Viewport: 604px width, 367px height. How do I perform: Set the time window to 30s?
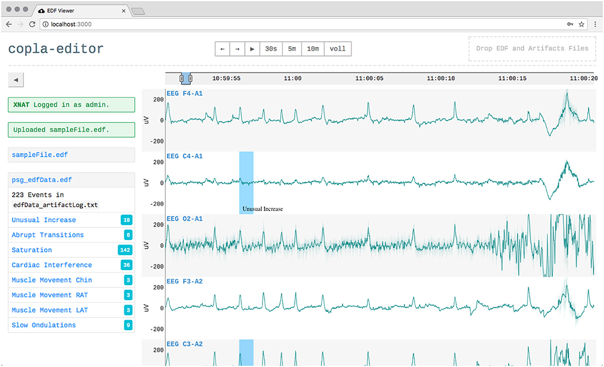(271, 49)
